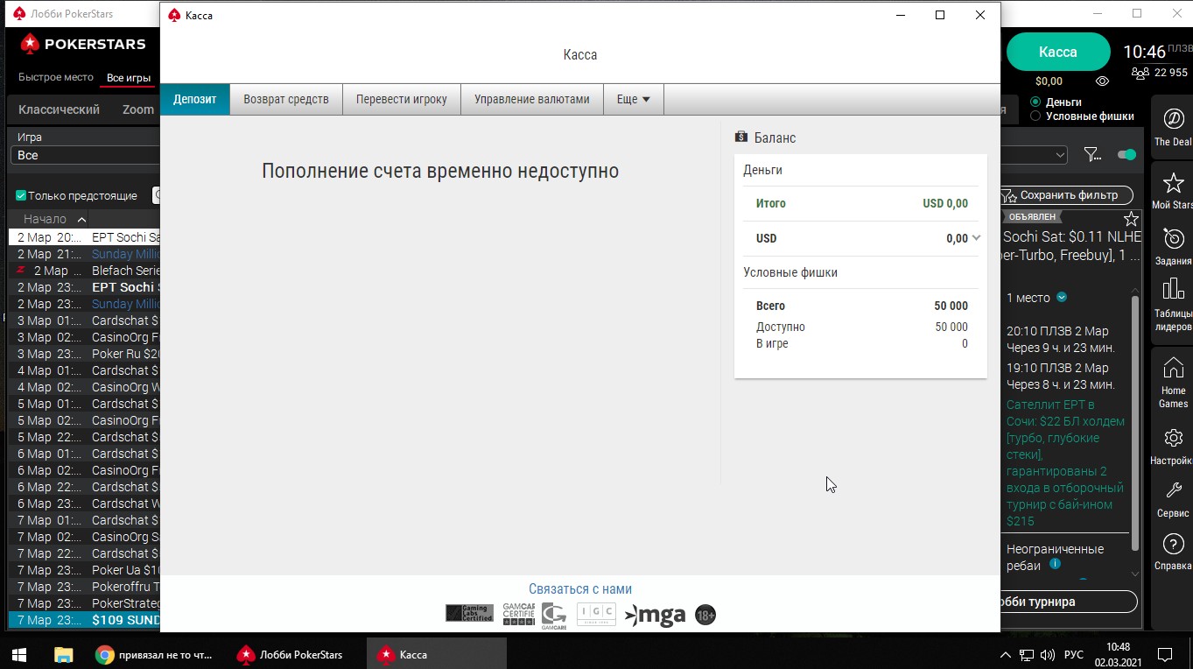Open the Еще dropdown in Касса
Screen dimensions: 1193x669
(x=633, y=99)
